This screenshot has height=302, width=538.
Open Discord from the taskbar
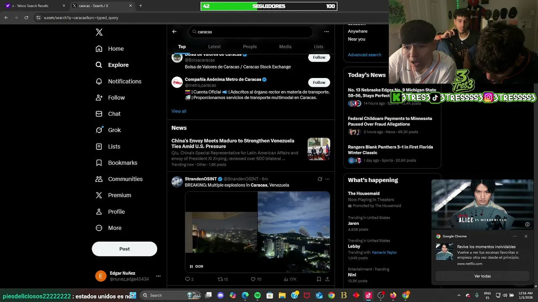click(221, 295)
